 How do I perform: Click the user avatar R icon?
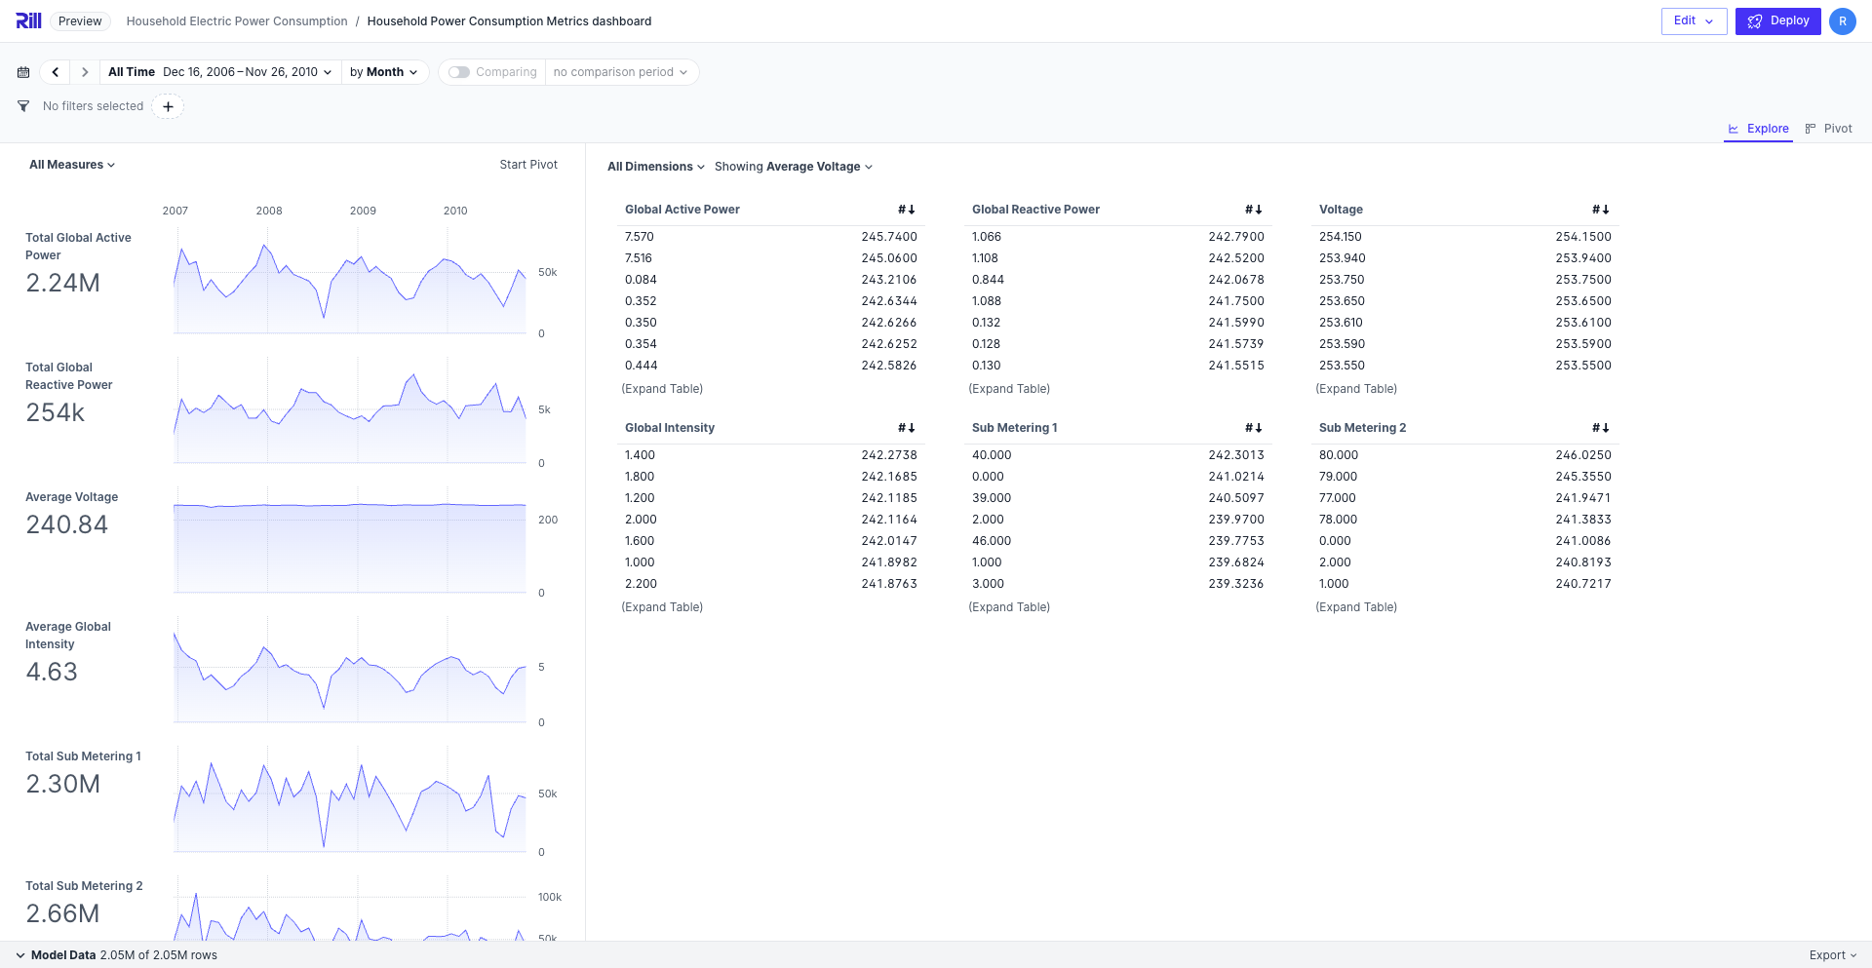[x=1842, y=21]
